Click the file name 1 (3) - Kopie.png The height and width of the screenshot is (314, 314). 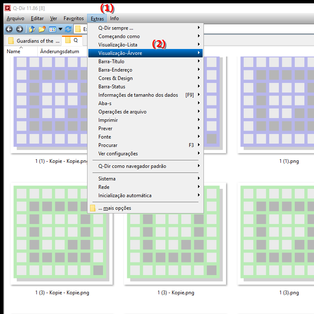(176, 293)
